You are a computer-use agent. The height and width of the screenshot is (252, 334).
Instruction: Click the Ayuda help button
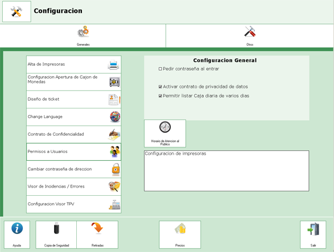point(17,234)
